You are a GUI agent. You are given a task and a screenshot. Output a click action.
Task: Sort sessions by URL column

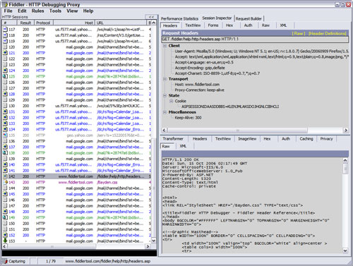pos(121,23)
